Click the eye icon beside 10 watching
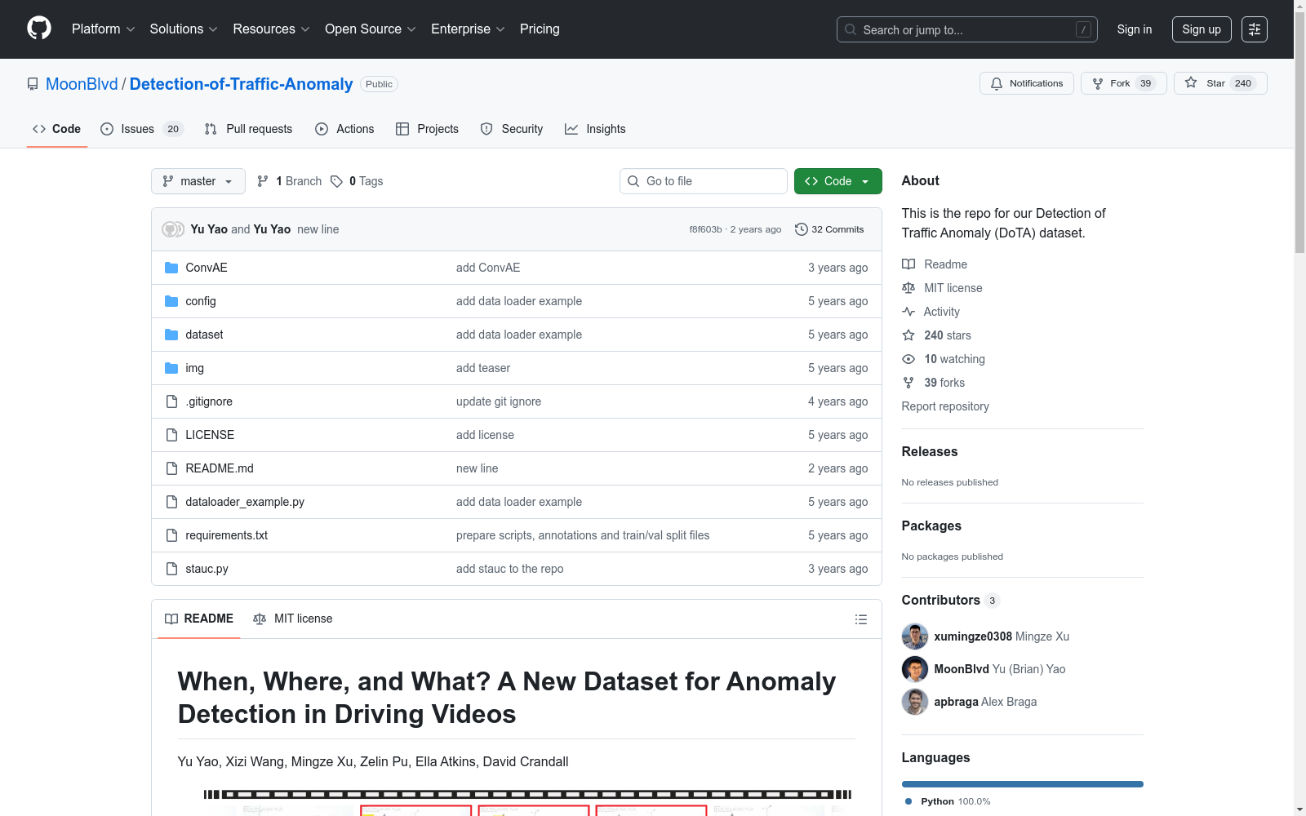 908,359
